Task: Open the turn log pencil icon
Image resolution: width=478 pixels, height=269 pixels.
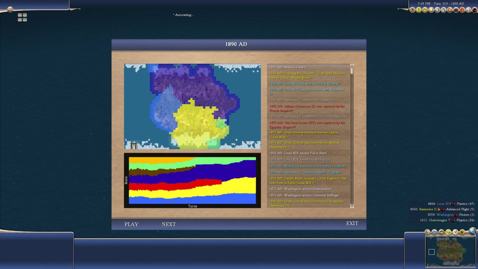Action: click(10, 10)
